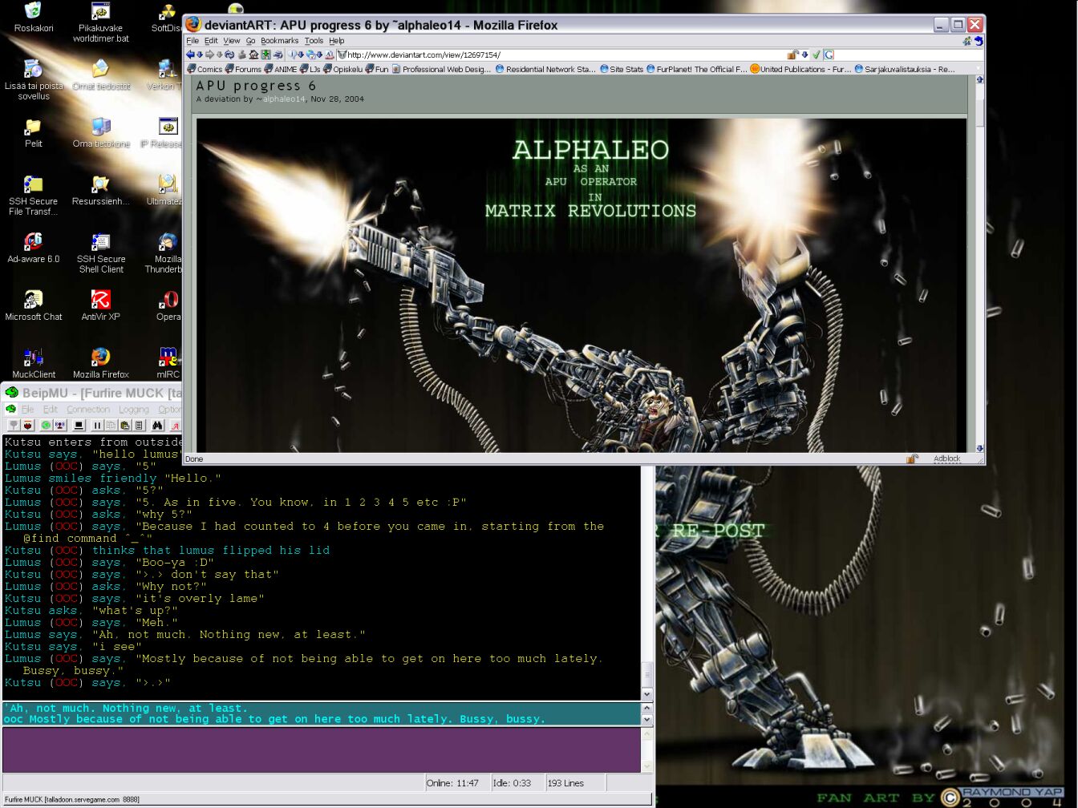Click the APU progress artwork image
The width and height of the screenshot is (1078, 808).
point(582,285)
